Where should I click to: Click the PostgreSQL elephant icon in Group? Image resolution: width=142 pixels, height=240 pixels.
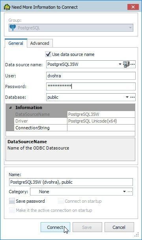pyautogui.click(x=13, y=28)
